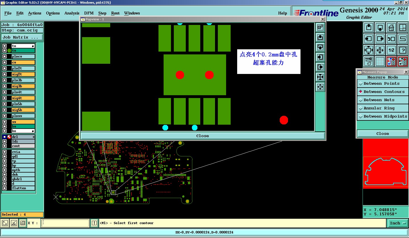Click the previous view undo-zoom icon
The width and height of the screenshot is (409, 238).
391,39
